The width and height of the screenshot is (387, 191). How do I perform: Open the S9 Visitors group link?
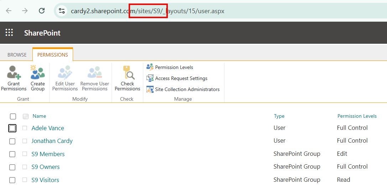45,180
